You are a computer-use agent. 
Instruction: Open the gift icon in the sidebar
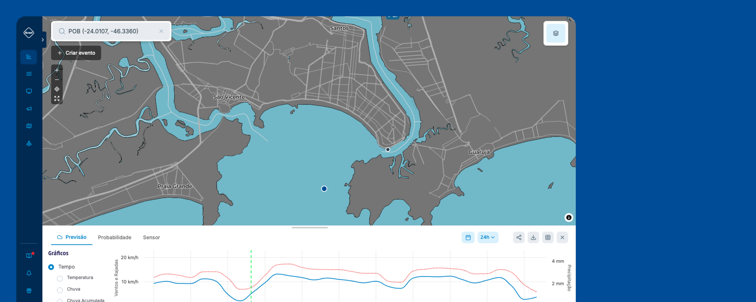click(29, 291)
